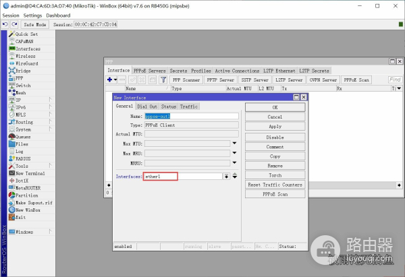Image resolution: width=405 pixels, height=277 pixels.
Task: Open the add-interface type dropdown arrow
Action: (115, 80)
